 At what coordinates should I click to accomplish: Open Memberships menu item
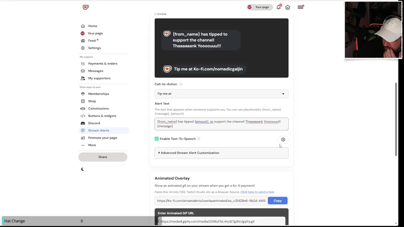(98, 94)
